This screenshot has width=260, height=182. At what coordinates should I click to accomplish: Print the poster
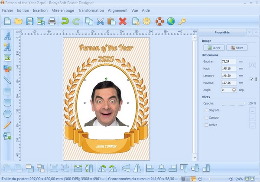coord(52,21)
